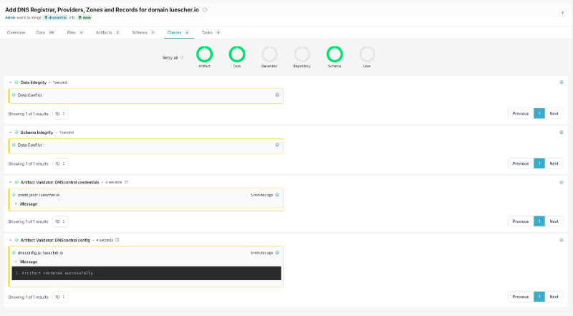The width and height of the screenshot is (573, 316).
Task: Click the retry icon at right of the Schema Integrity header
Action: coord(562,133)
